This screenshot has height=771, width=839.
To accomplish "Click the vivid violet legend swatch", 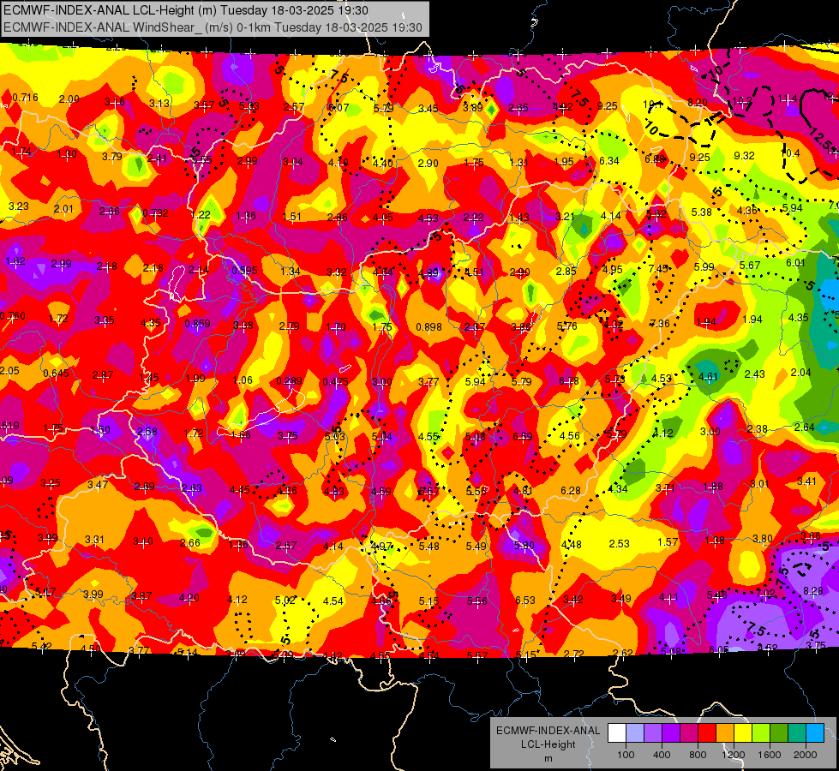I will coord(671,733).
